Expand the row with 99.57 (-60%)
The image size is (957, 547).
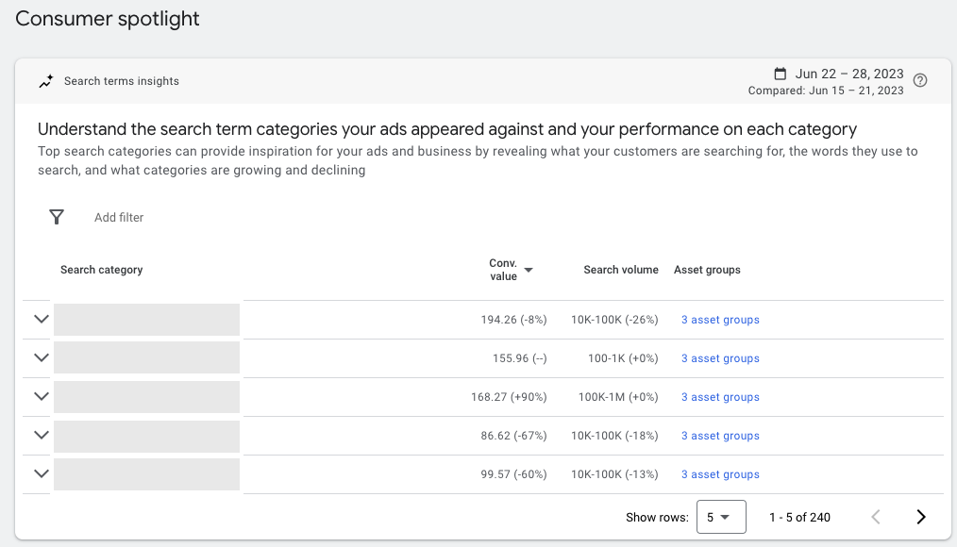42,473
